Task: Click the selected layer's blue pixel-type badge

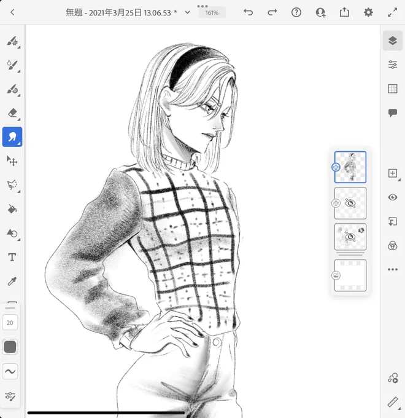Action: (336, 167)
